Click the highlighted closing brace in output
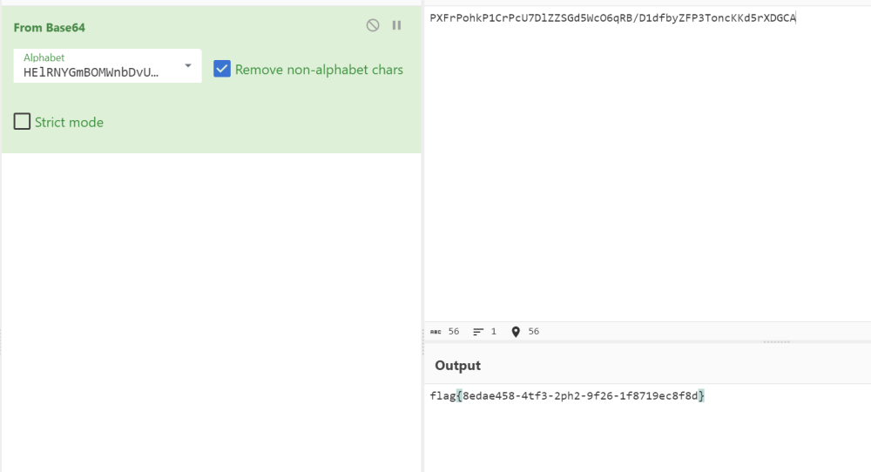This screenshot has width=871, height=472. [x=701, y=396]
